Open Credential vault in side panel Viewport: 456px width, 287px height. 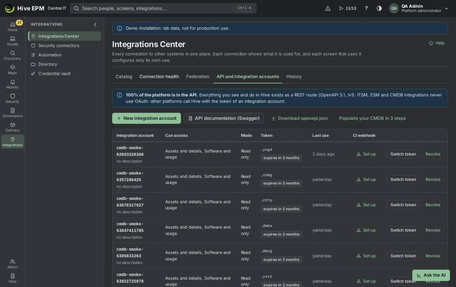65,73
